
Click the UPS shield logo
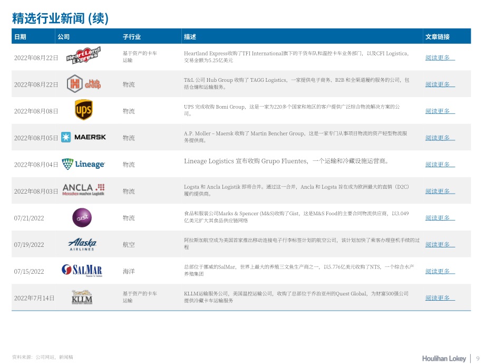[83, 110]
